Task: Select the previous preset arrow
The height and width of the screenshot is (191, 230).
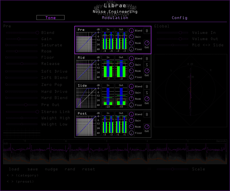Action: click(8, 182)
